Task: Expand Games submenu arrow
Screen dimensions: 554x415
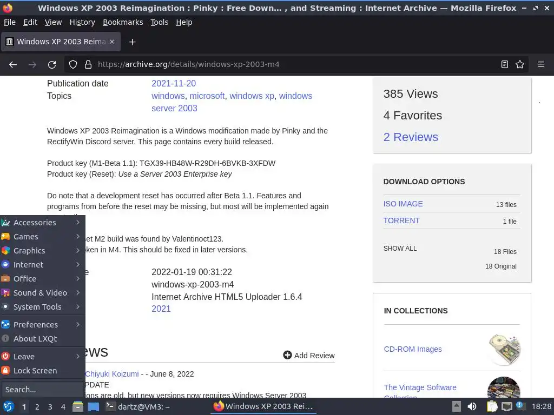Action: [x=78, y=237]
